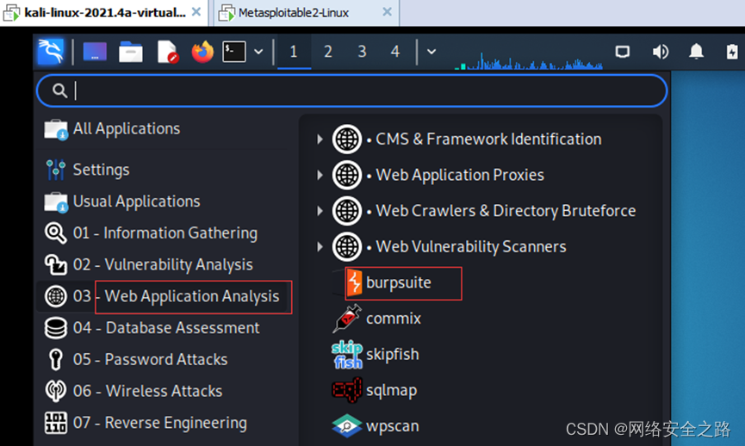Click the CPU graph monitor
Viewport: 745px width, 446px height.
click(528, 60)
